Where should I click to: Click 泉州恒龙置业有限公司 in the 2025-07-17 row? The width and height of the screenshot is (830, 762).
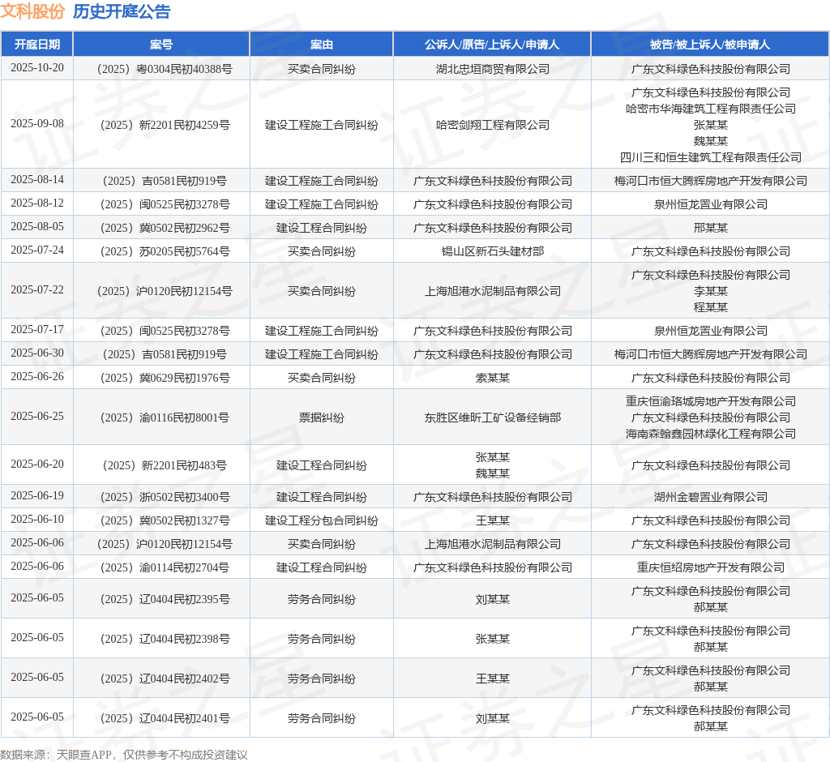pos(710,331)
